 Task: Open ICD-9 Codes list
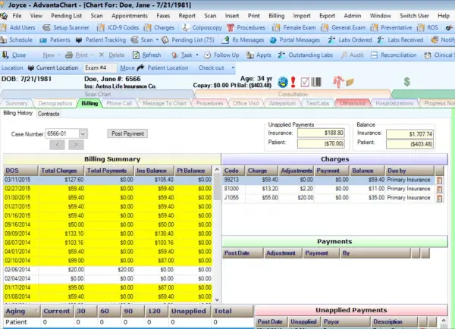118,28
